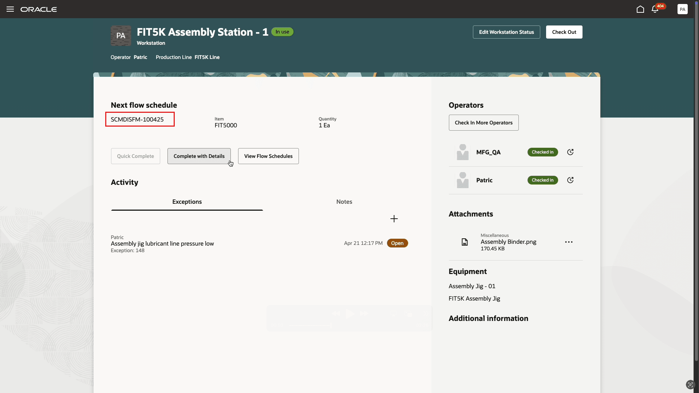The height and width of the screenshot is (393, 699).
Task: Click the Quick Complete button
Action: click(x=135, y=156)
